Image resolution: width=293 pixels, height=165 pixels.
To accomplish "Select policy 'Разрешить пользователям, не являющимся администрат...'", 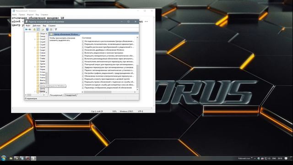I will (108, 44).
